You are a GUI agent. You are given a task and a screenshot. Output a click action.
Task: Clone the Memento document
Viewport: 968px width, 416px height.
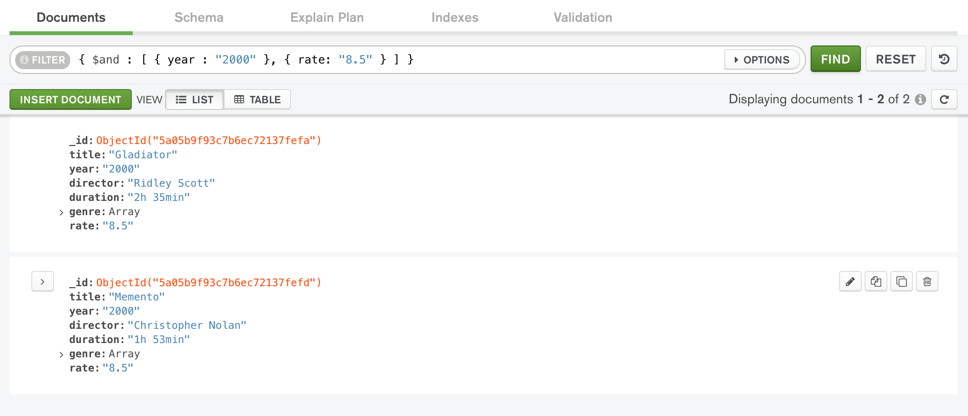tap(902, 282)
